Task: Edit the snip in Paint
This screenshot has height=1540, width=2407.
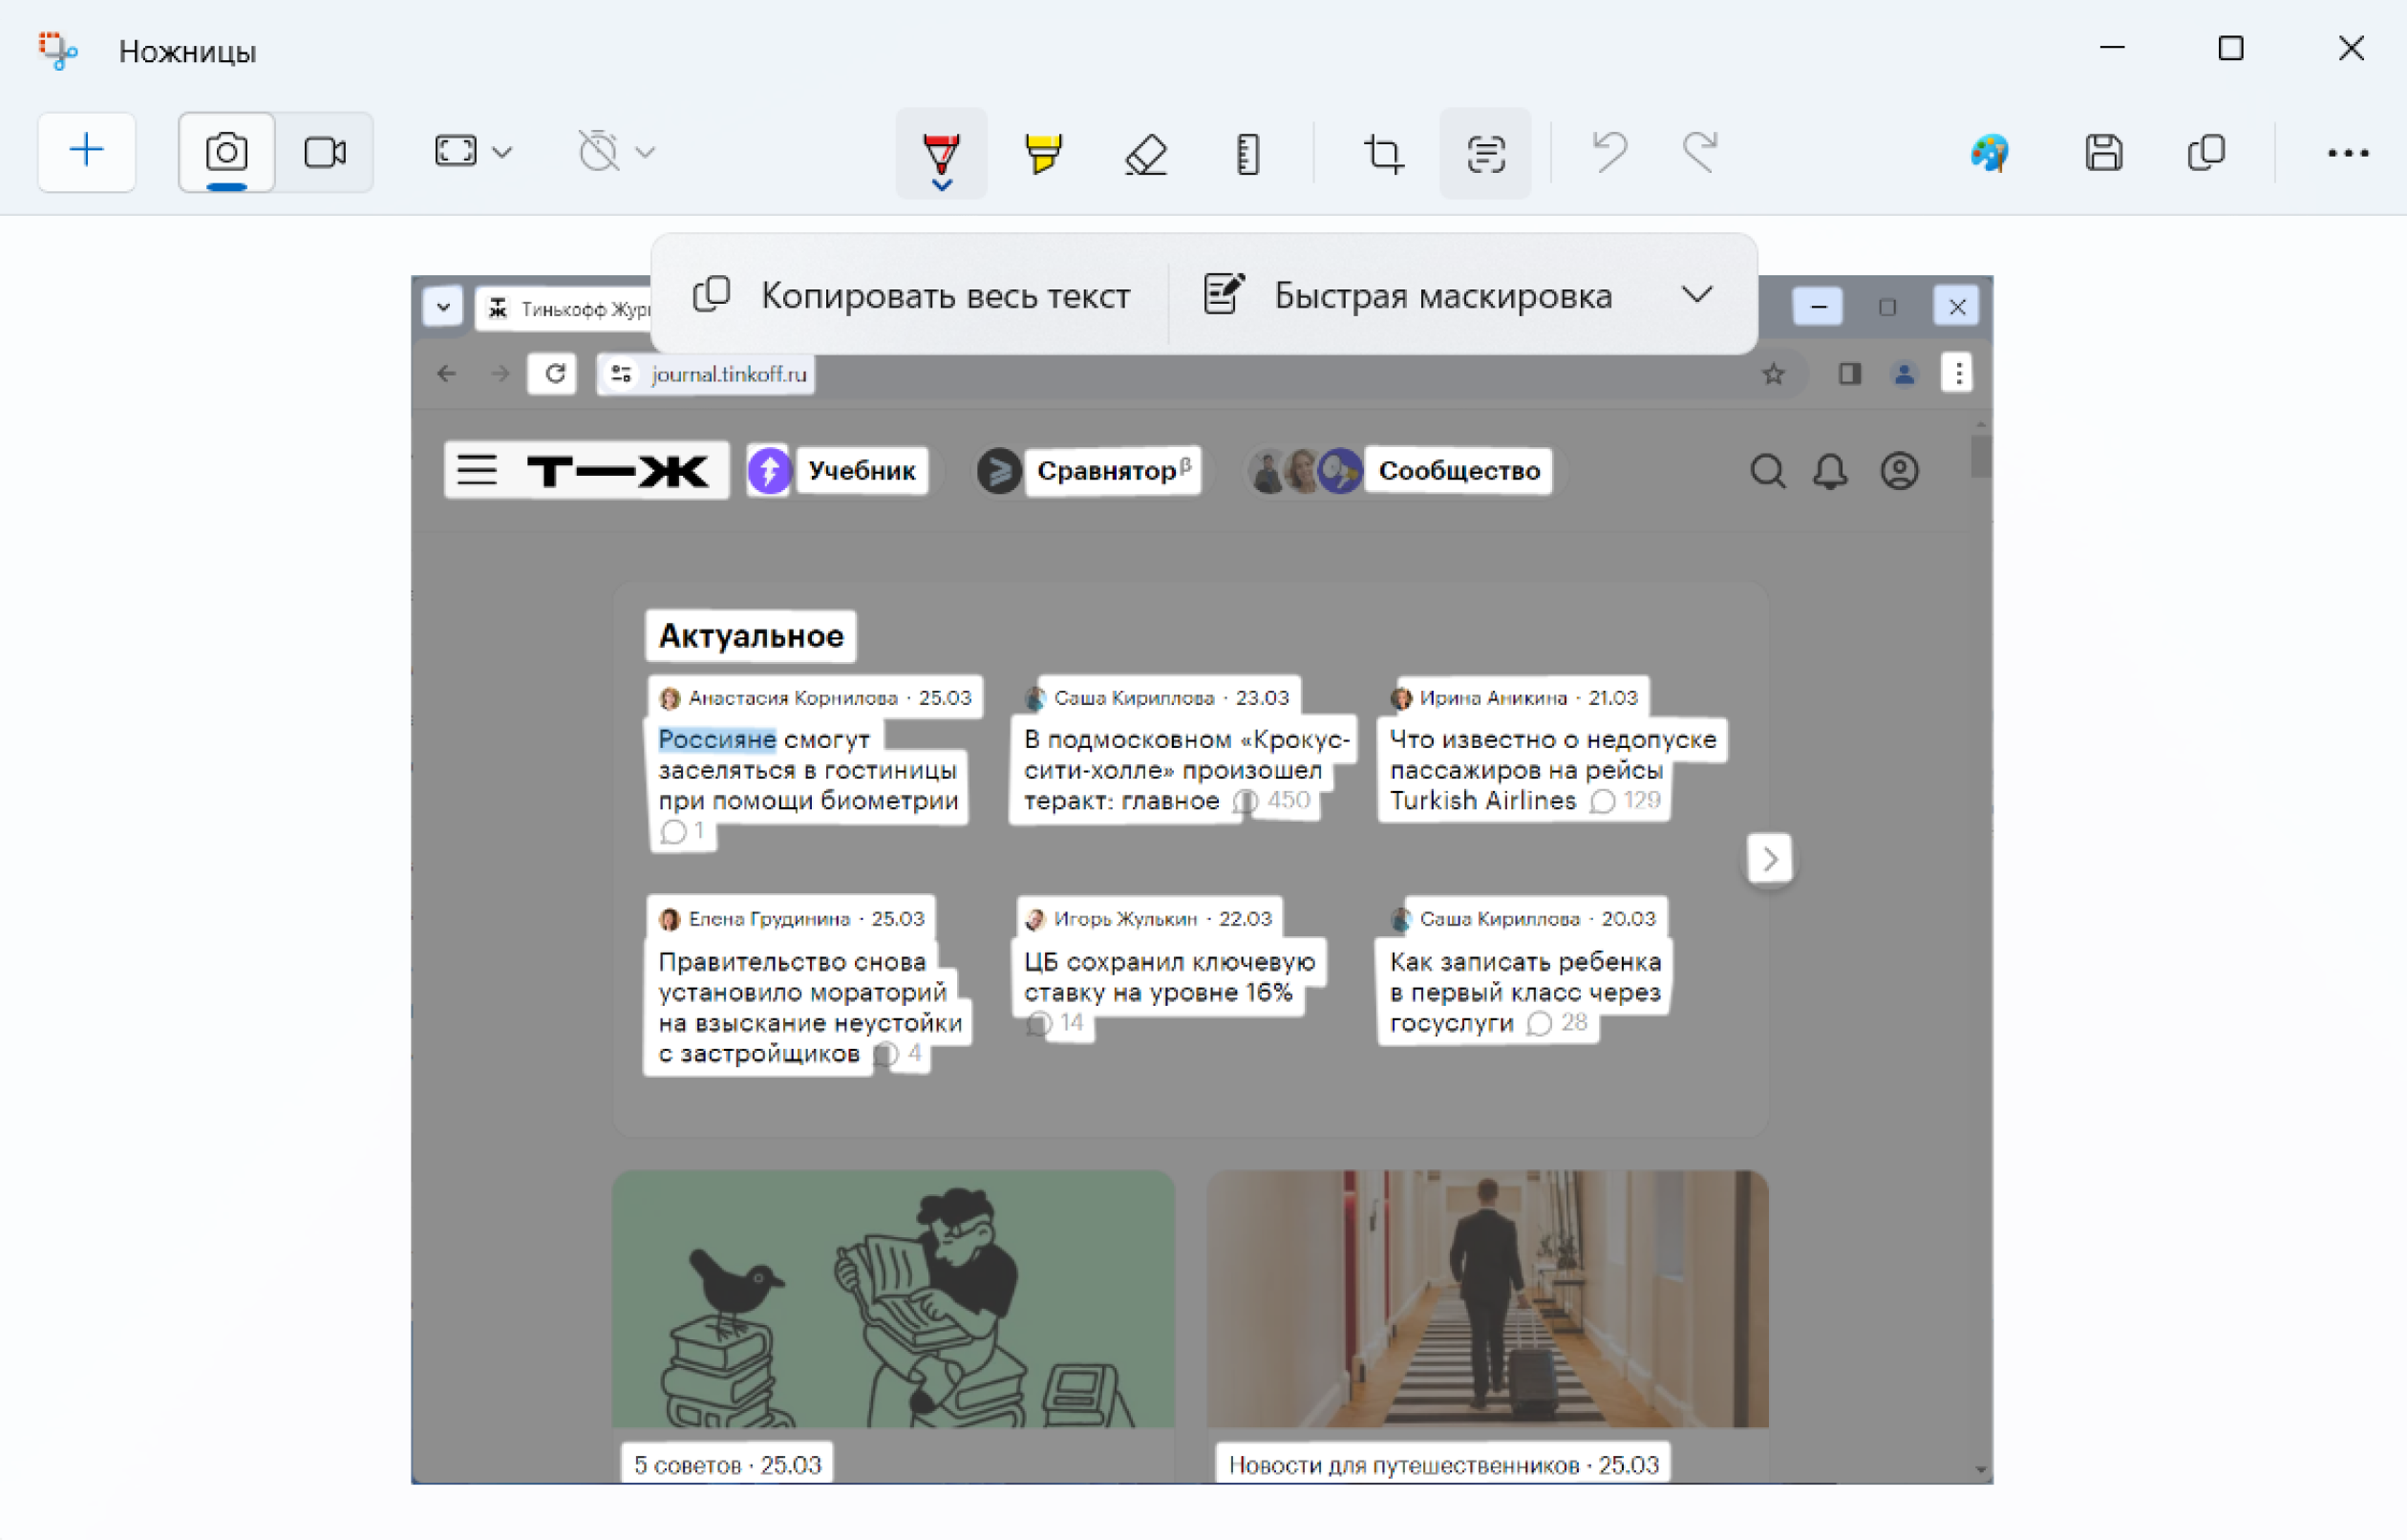Action: click(1990, 153)
